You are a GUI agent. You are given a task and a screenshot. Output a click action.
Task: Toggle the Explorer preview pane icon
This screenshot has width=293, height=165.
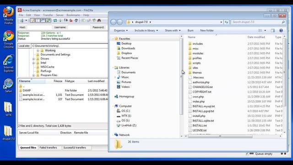273,31
